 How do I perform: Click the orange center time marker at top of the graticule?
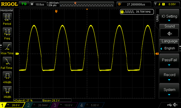tap(87, 9)
